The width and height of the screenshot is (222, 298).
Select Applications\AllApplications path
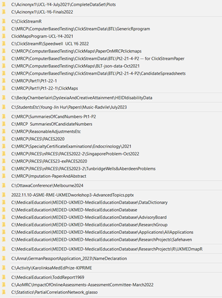[102, 232]
